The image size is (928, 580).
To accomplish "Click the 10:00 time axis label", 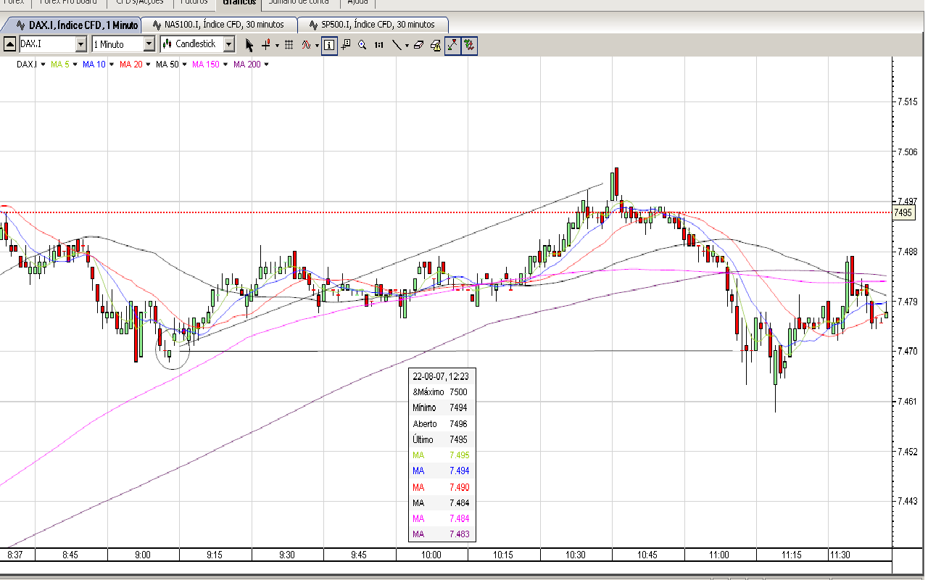I will [431, 555].
